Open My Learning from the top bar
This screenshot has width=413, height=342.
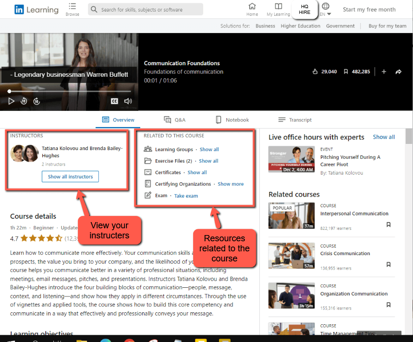pyautogui.click(x=278, y=10)
